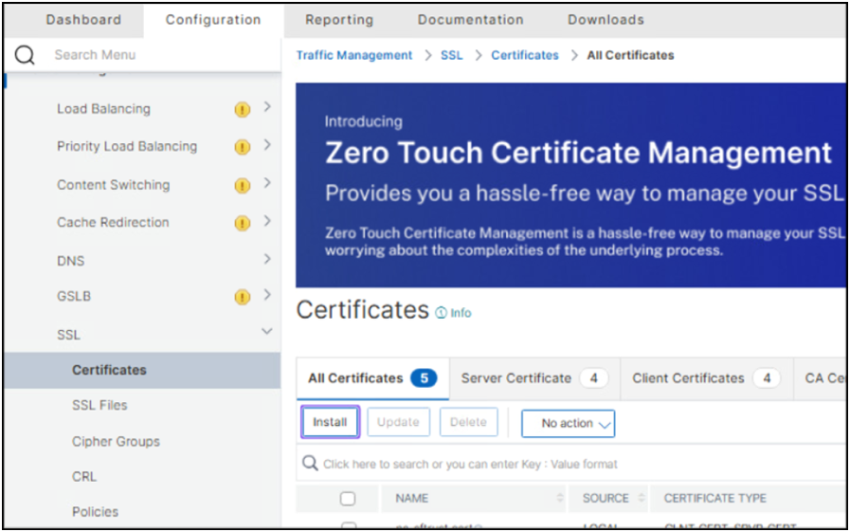Follow the Traffic Management breadcrumb link
The width and height of the screenshot is (850, 532).
click(x=353, y=55)
